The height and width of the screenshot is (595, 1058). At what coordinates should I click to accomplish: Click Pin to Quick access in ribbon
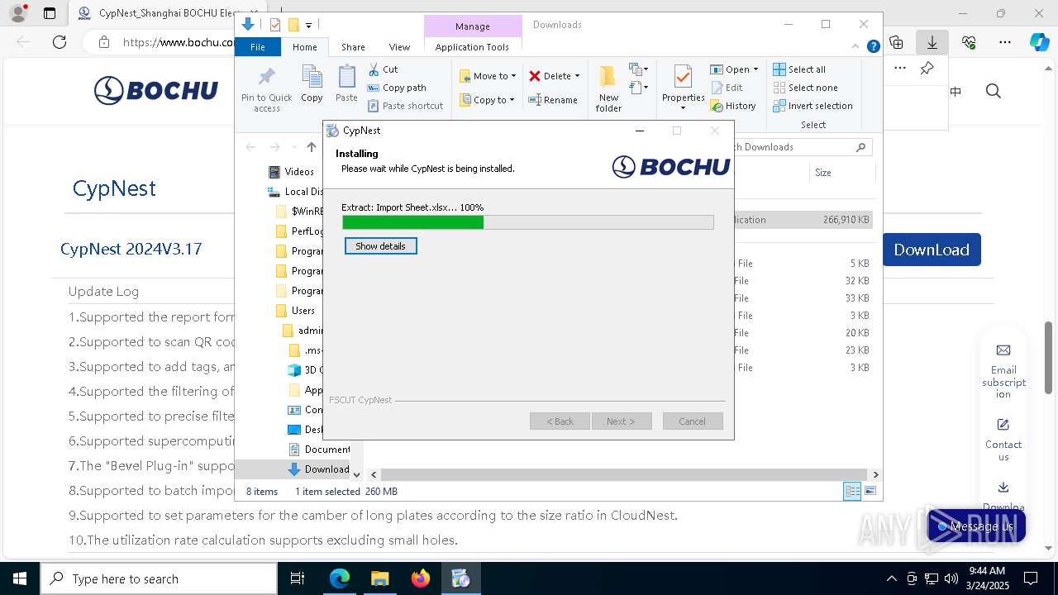pos(266,88)
